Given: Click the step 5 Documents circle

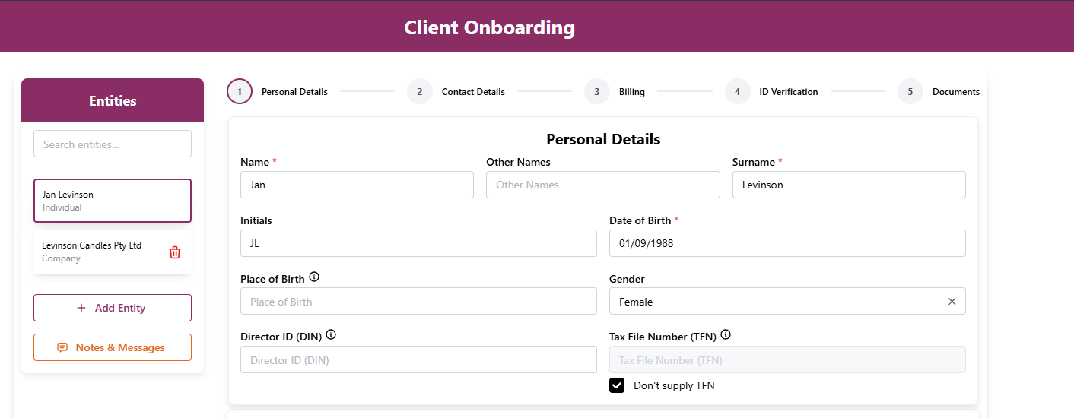Looking at the screenshot, I should [910, 92].
